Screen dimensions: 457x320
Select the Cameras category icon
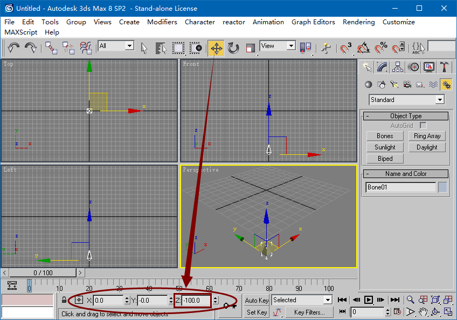pos(407,85)
